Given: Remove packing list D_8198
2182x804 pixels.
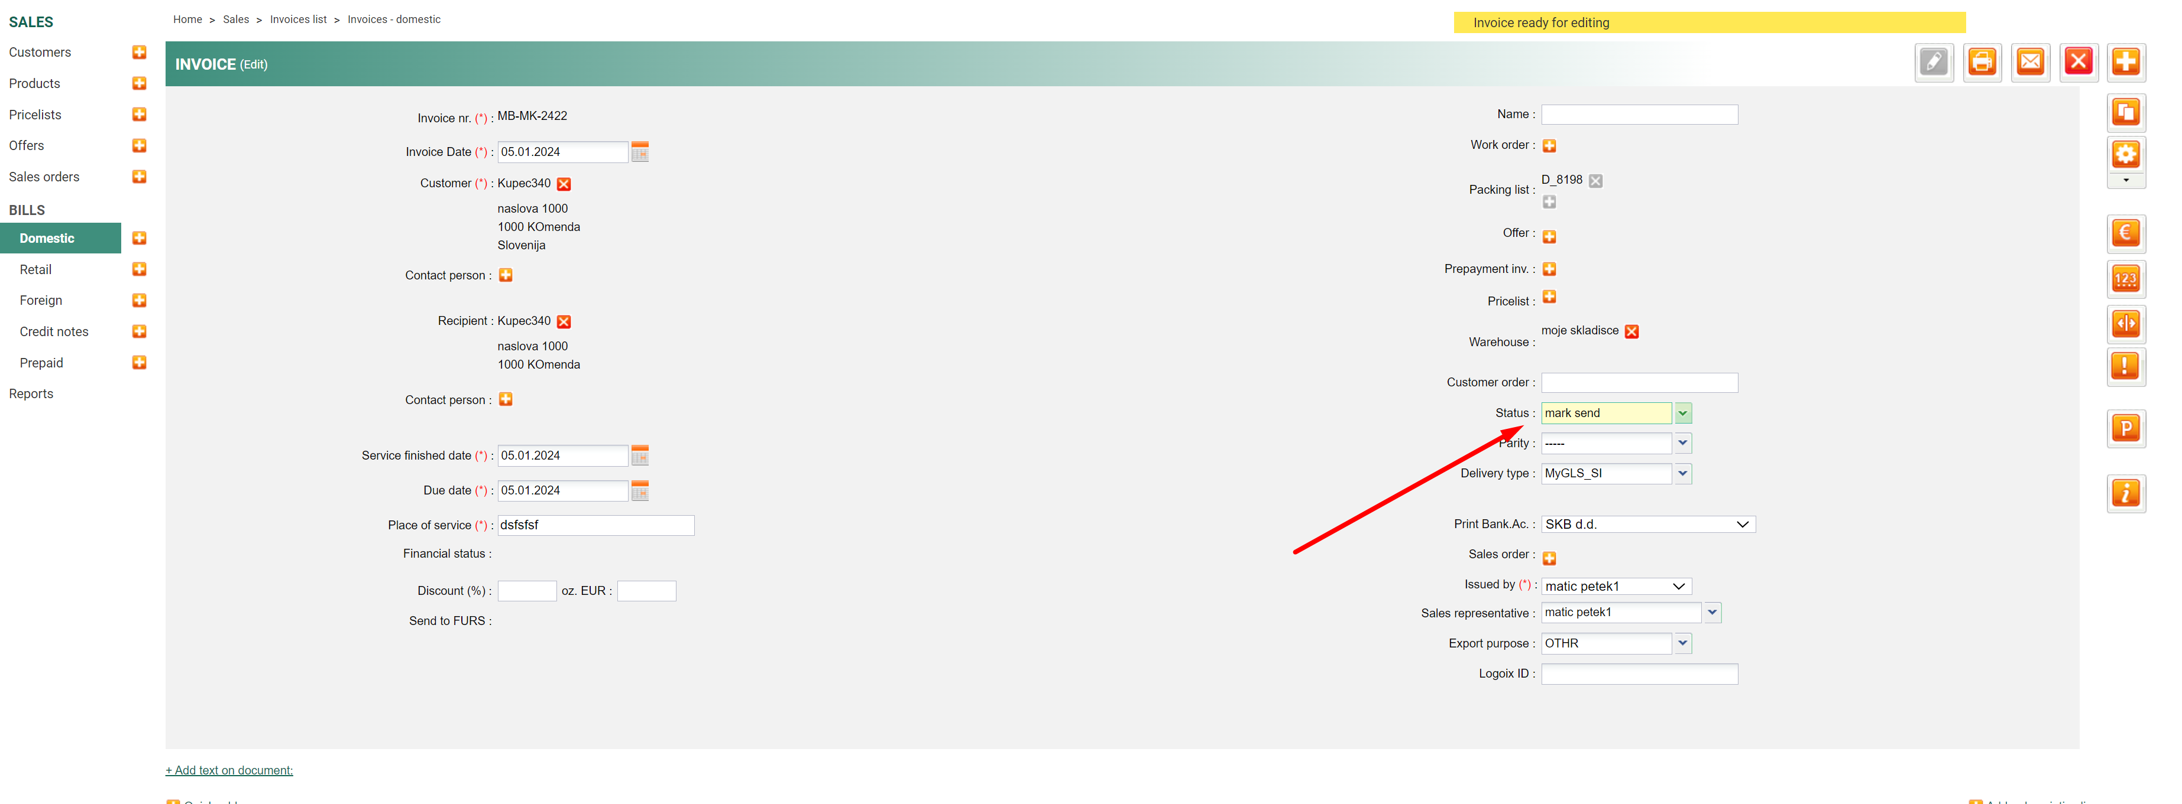Looking at the screenshot, I should (x=1595, y=180).
